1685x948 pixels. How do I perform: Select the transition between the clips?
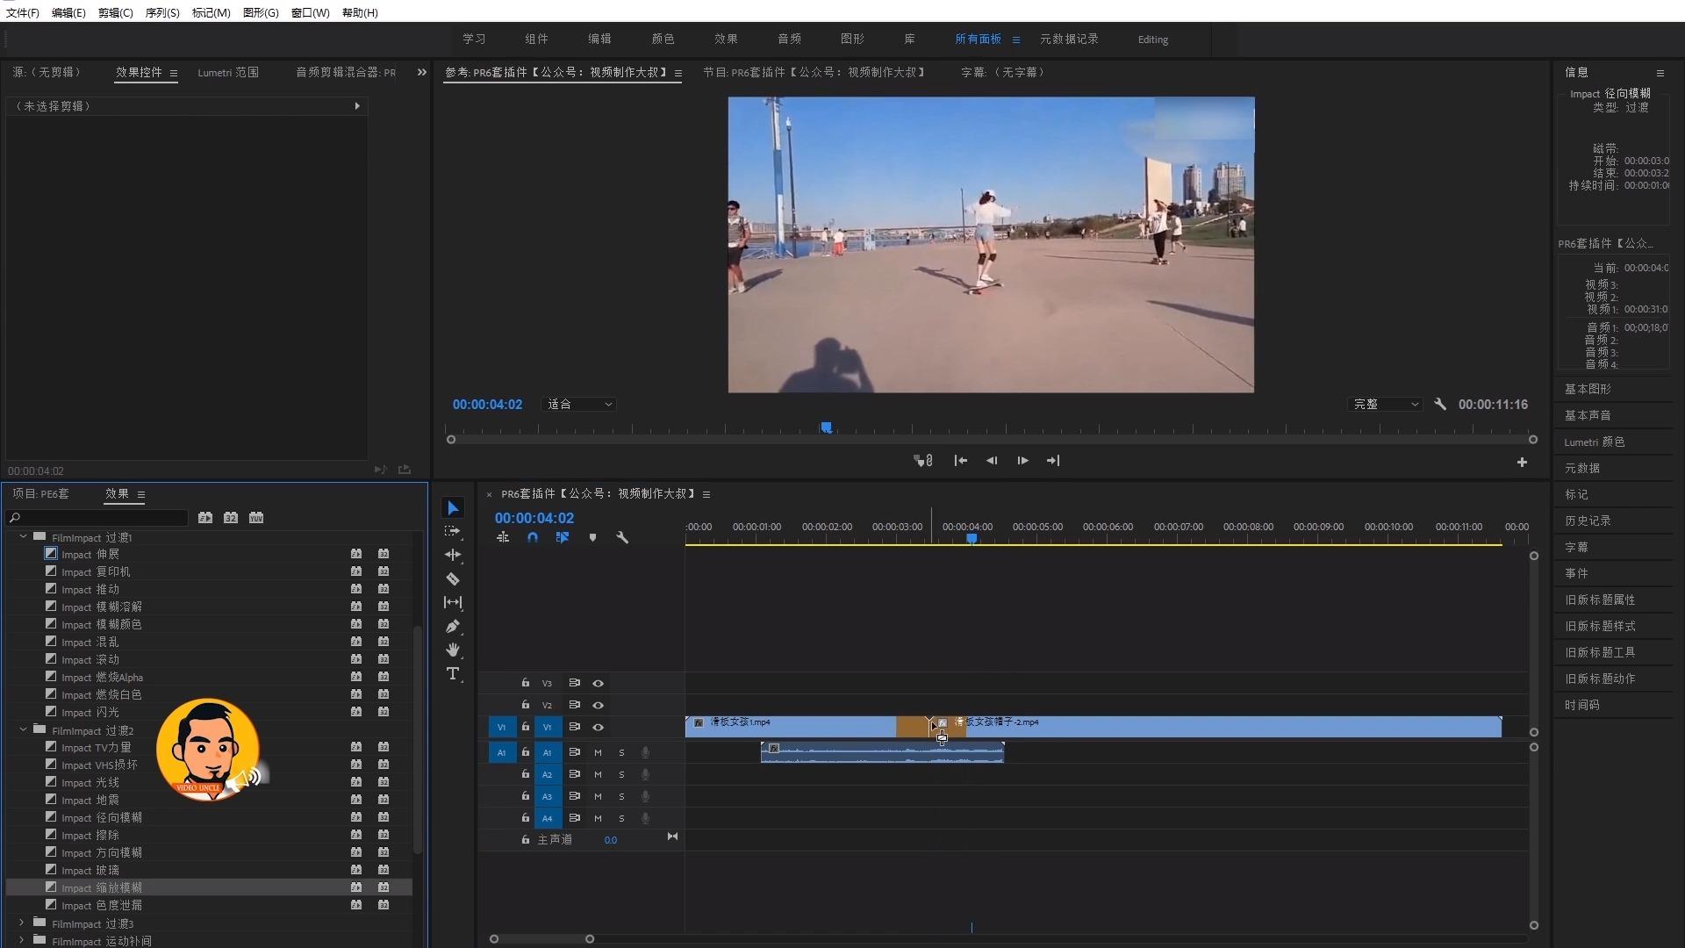[x=930, y=727]
